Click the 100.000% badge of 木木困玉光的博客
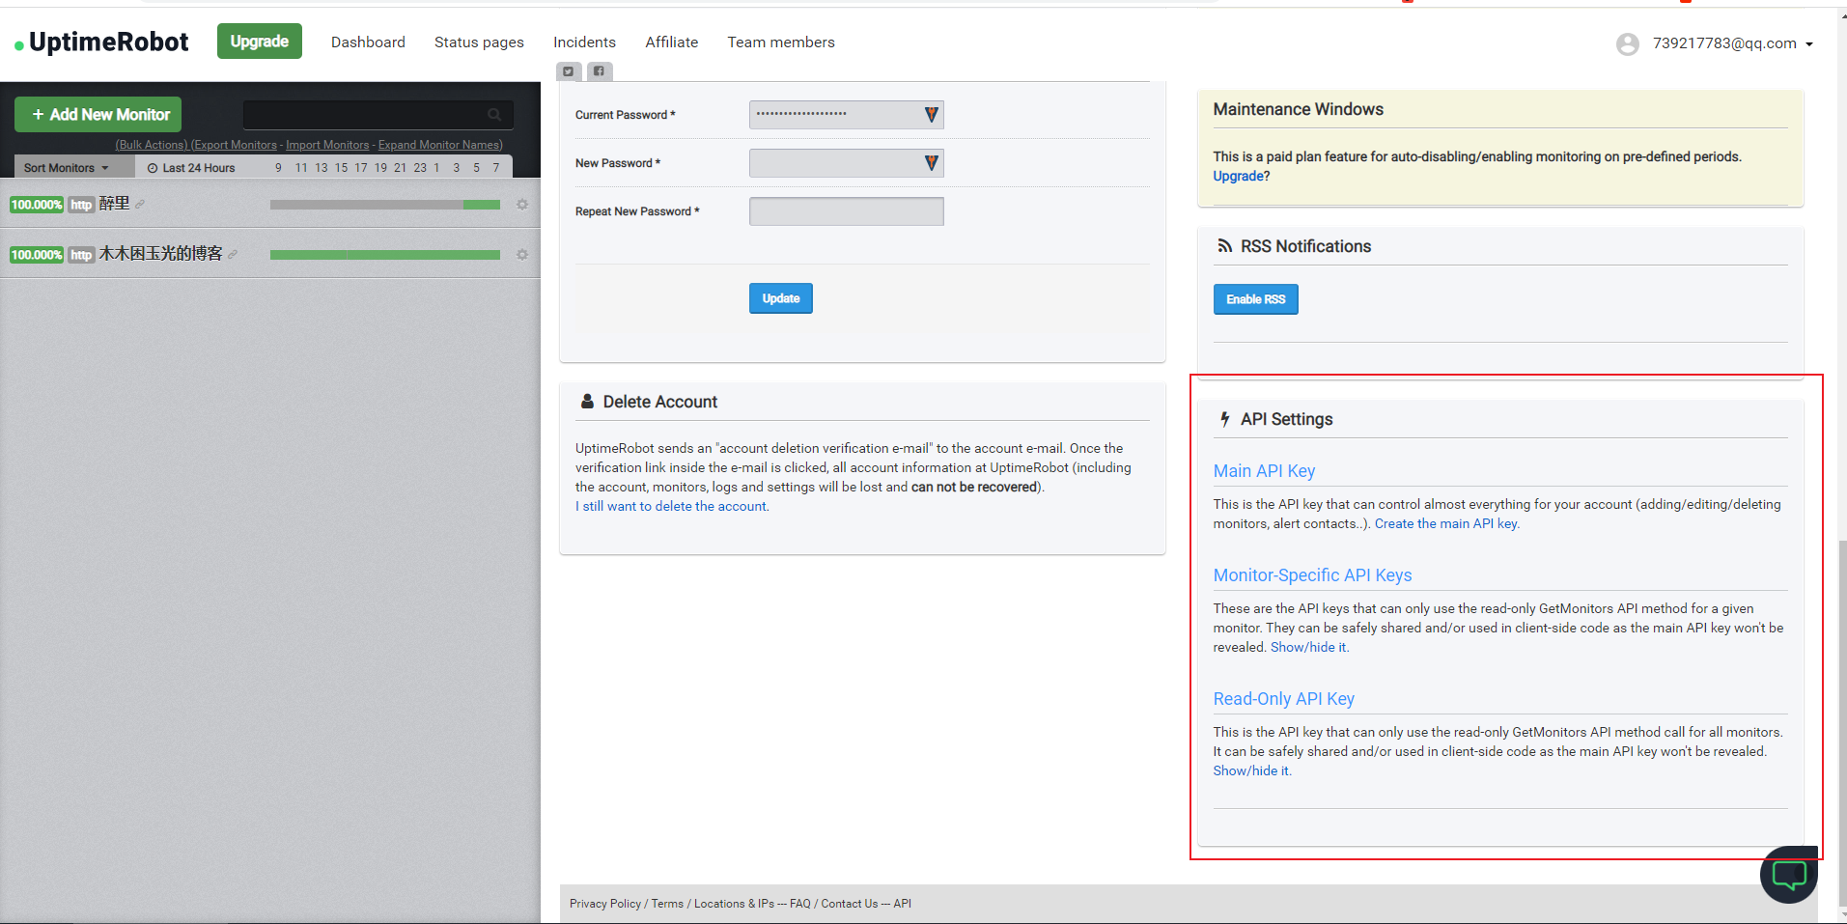Image resolution: width=1847 pixels, height=924 pixels. tap(37, 255)
